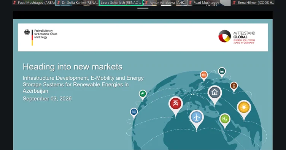Select highlighted Laura Scharlach participant tile
The width and height of the screenshot is (286, 150).
pos(121,3)
